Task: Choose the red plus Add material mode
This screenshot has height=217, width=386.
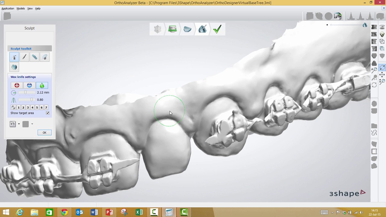Action: coord(17,86)
